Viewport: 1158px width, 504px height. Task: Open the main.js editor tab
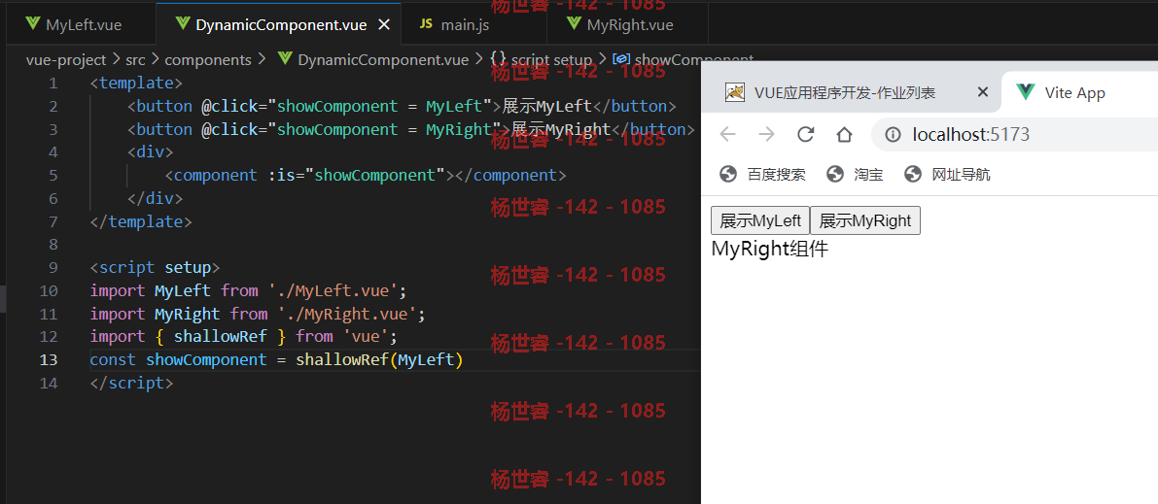coord(474,24)
